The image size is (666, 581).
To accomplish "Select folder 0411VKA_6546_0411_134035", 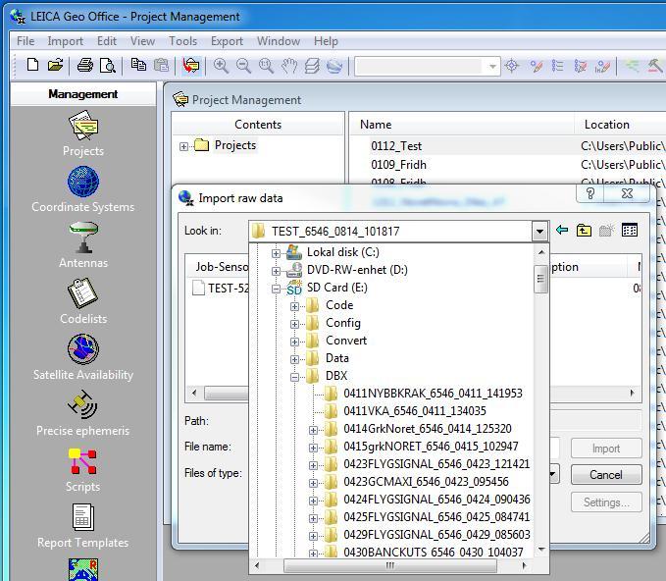I will pyautogui.click(x=415, y=411).
